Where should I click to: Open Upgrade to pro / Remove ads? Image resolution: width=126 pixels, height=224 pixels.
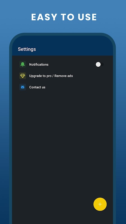62,76
